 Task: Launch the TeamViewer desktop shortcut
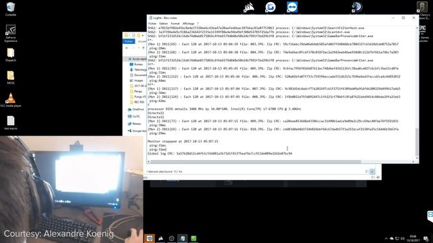[292, 7]
